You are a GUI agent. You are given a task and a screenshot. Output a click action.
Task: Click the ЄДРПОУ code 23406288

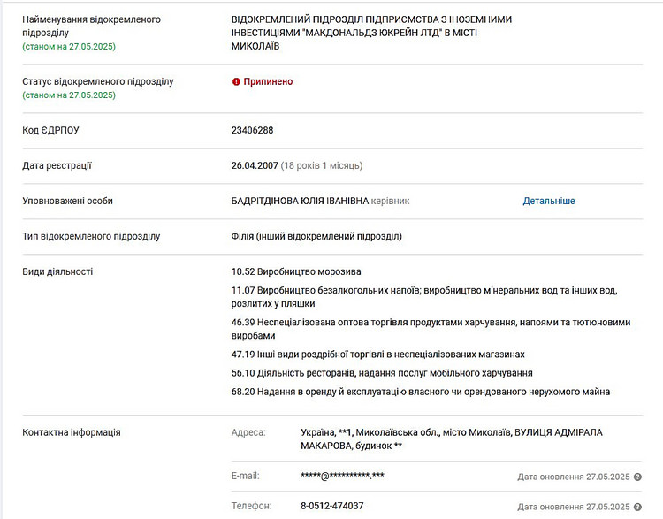(252, 130)
